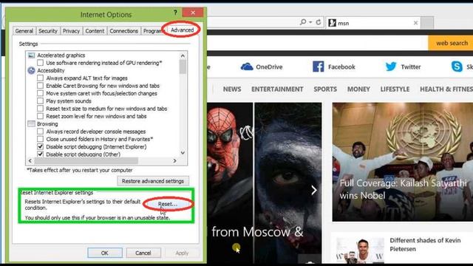This screenshot has width=473, height=266.
Task: Enable Always expand ALT text for images
Action: [x=40, y=78]
